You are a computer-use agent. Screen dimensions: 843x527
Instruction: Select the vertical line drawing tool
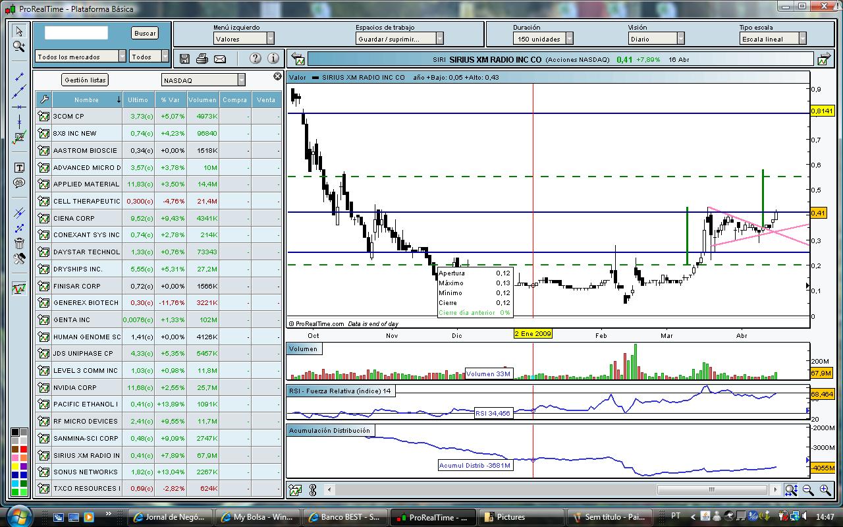19,122
